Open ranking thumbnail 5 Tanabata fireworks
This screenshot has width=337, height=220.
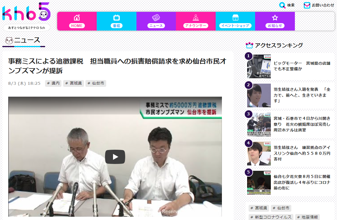(x=259, y=183)
